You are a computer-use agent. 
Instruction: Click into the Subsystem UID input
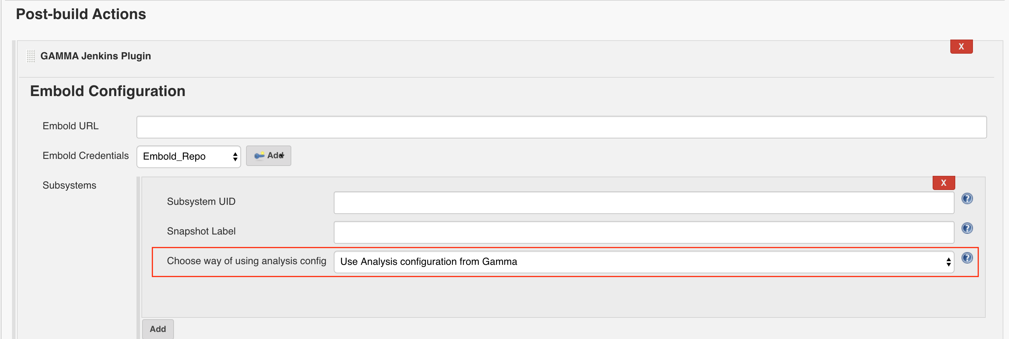(x=643, y=203)
